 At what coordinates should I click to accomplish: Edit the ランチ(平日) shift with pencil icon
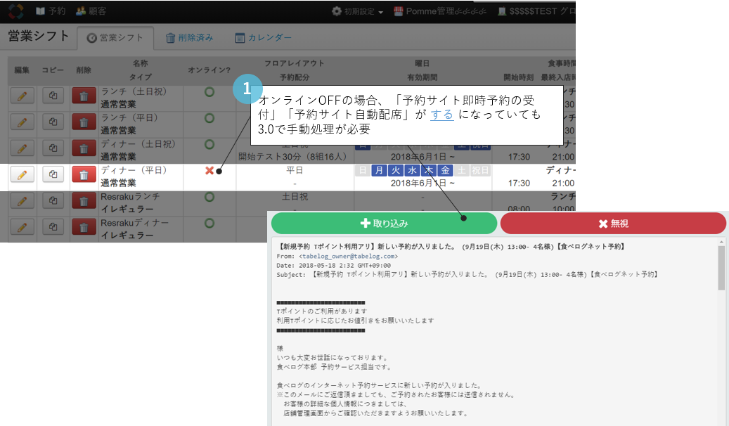(22, 122)
